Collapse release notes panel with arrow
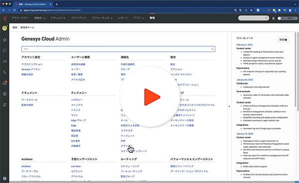 pos(229,106)
